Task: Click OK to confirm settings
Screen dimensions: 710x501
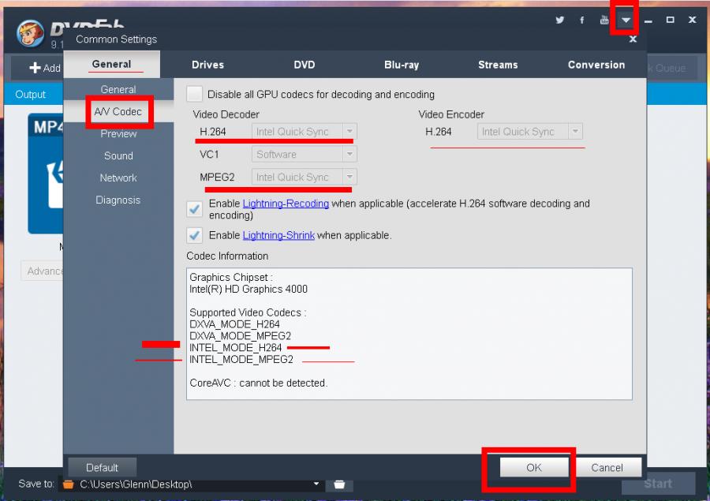Action: (x=534, y=468)
